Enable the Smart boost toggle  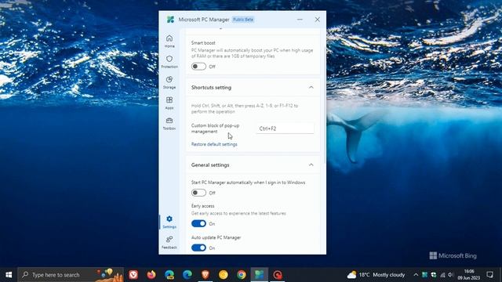[x=198, y=67]
